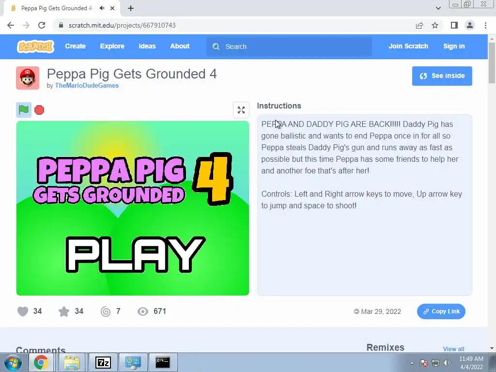Click View all remixes link
Image resolution: width=496 pixels, height=372 pixels.
click(x=453, y=349)
